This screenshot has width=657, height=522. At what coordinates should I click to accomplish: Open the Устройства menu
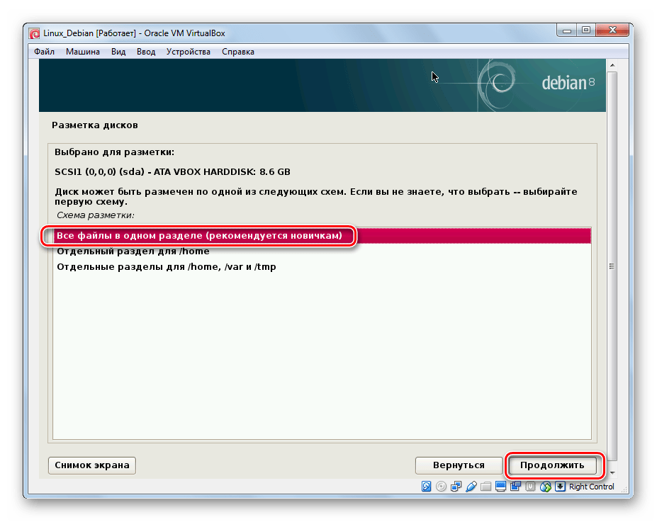click(x=189, y=52)
